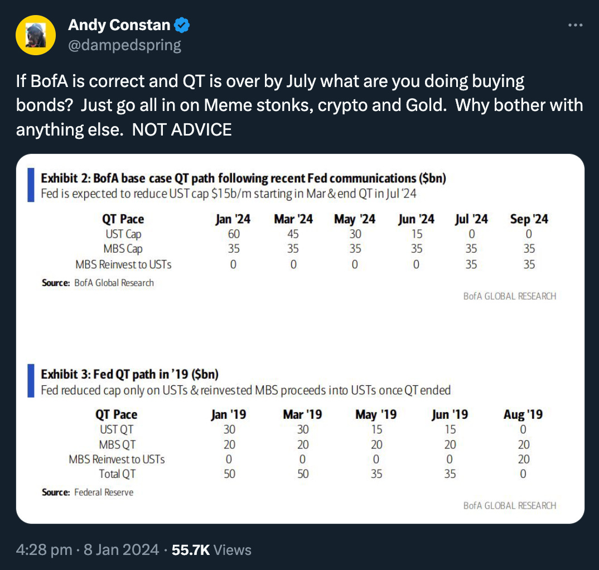Click BofA GLOBAL RESEARCH watermark under Exhibit 2
Image resolution: width=599 pixels, height=570 pixels.
[x=509, y=296]
